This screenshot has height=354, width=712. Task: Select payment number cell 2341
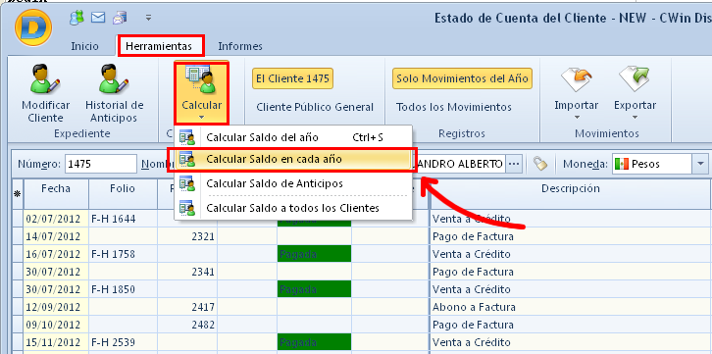187,272
